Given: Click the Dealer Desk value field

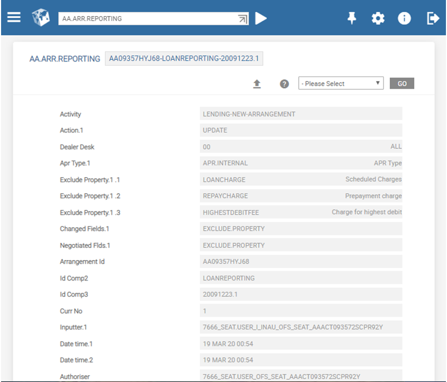Looking at the screenshot, I should tap(300, 147).
